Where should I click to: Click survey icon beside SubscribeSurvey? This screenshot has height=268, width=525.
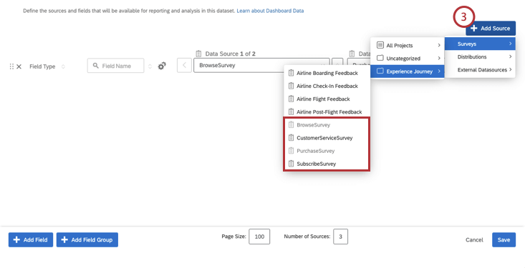[291, 164]
